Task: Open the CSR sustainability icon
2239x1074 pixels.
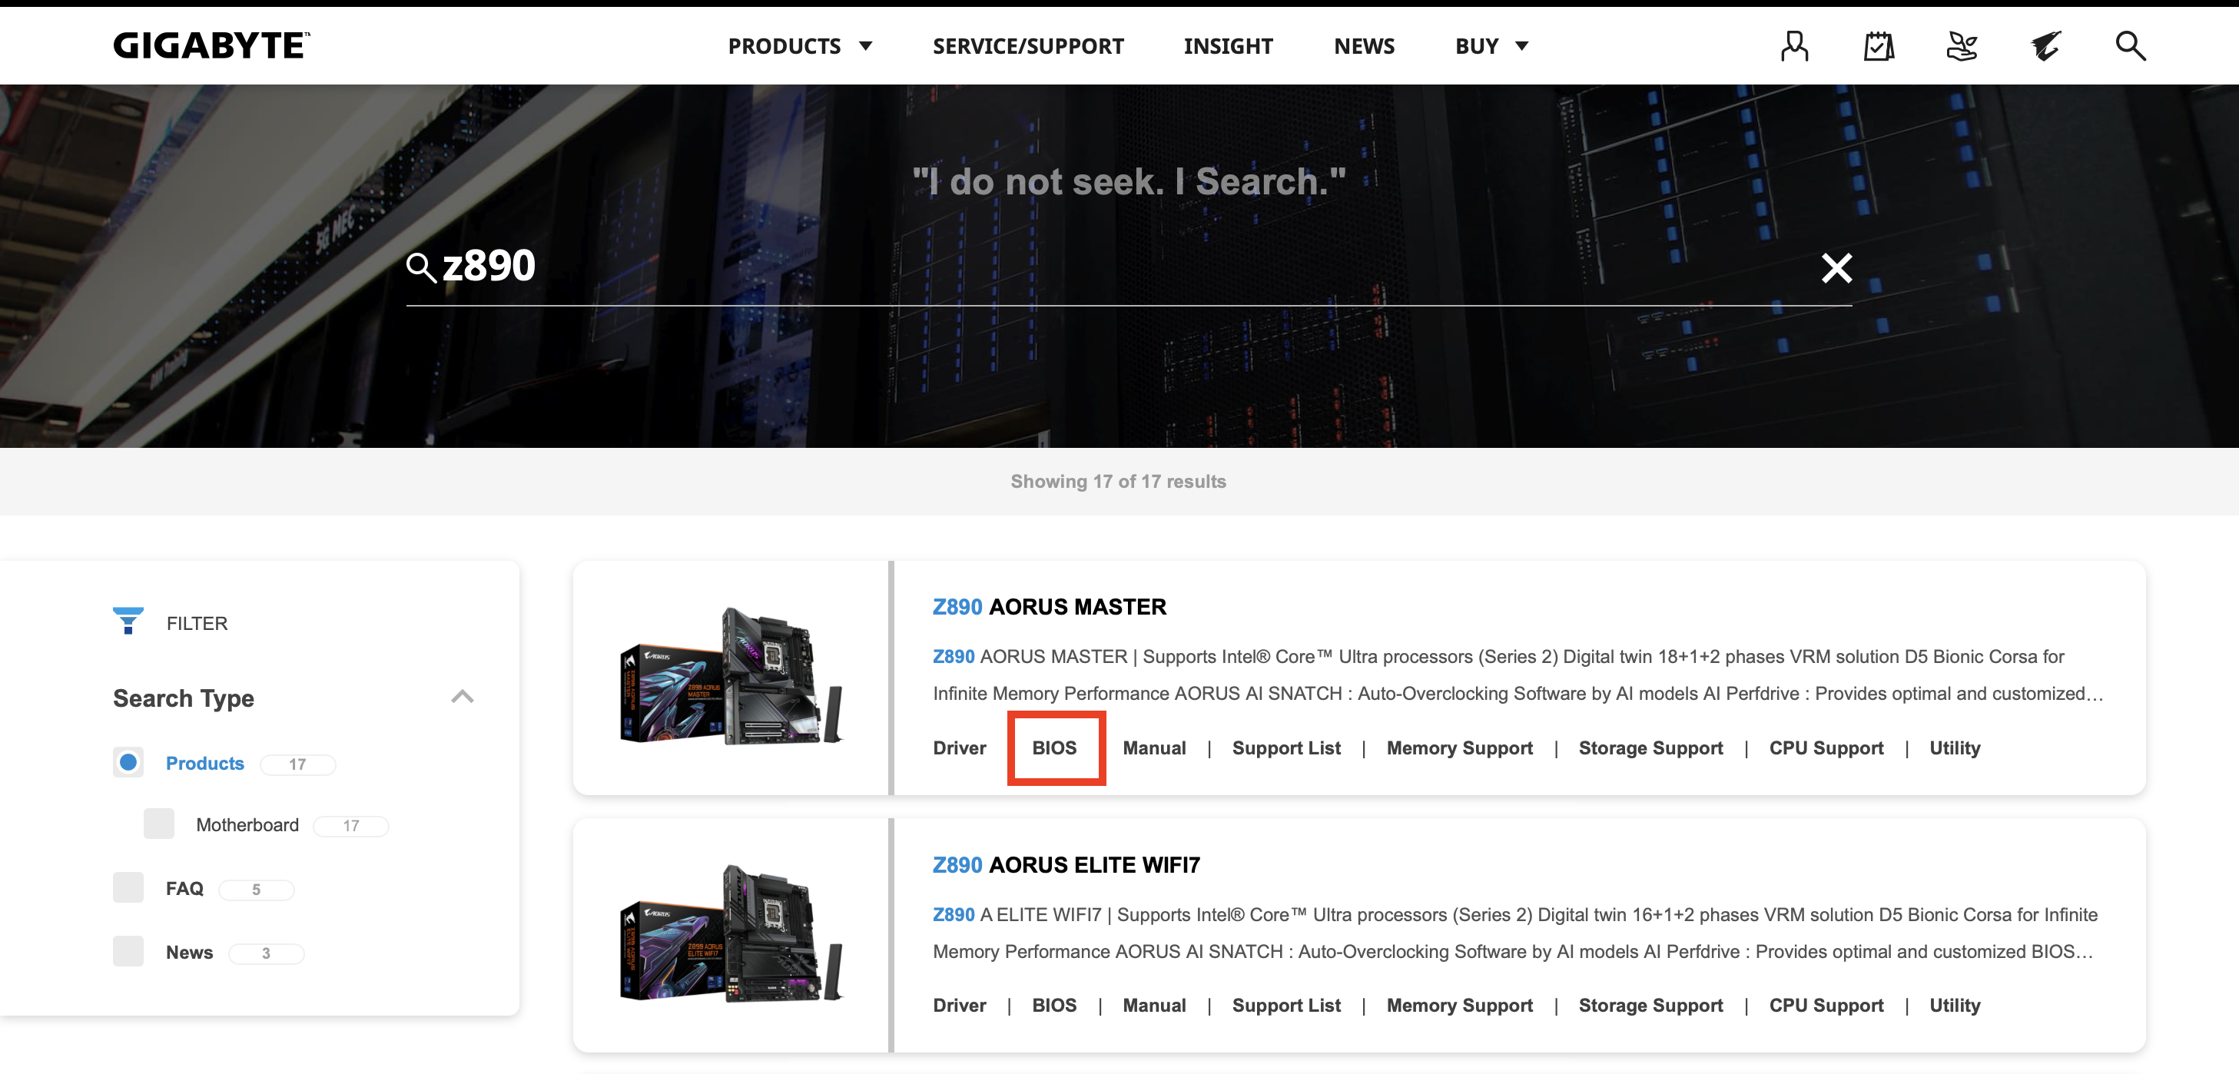Action: [x=1962, y=45]
